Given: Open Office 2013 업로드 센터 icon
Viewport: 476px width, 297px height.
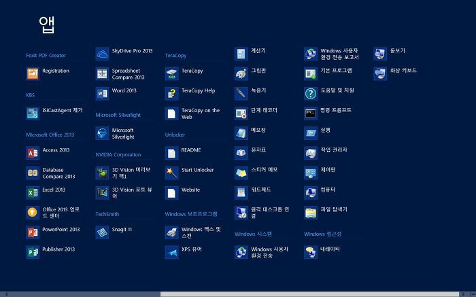Looking at the screenshot, I should pyautogui.click(x=33, y=212).
